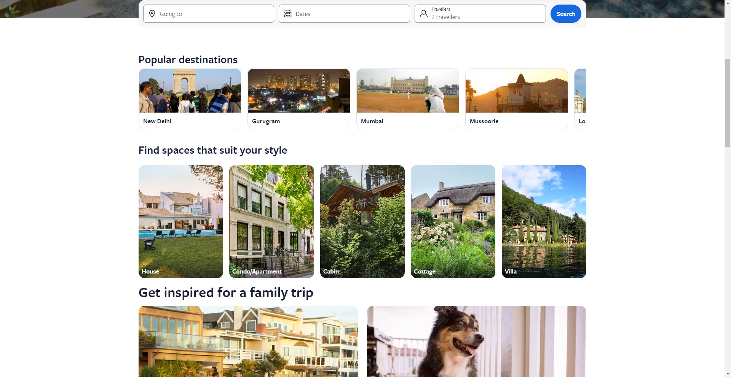Open the Mussoorie destination card
Screen dimensions: 731x377
517,99
